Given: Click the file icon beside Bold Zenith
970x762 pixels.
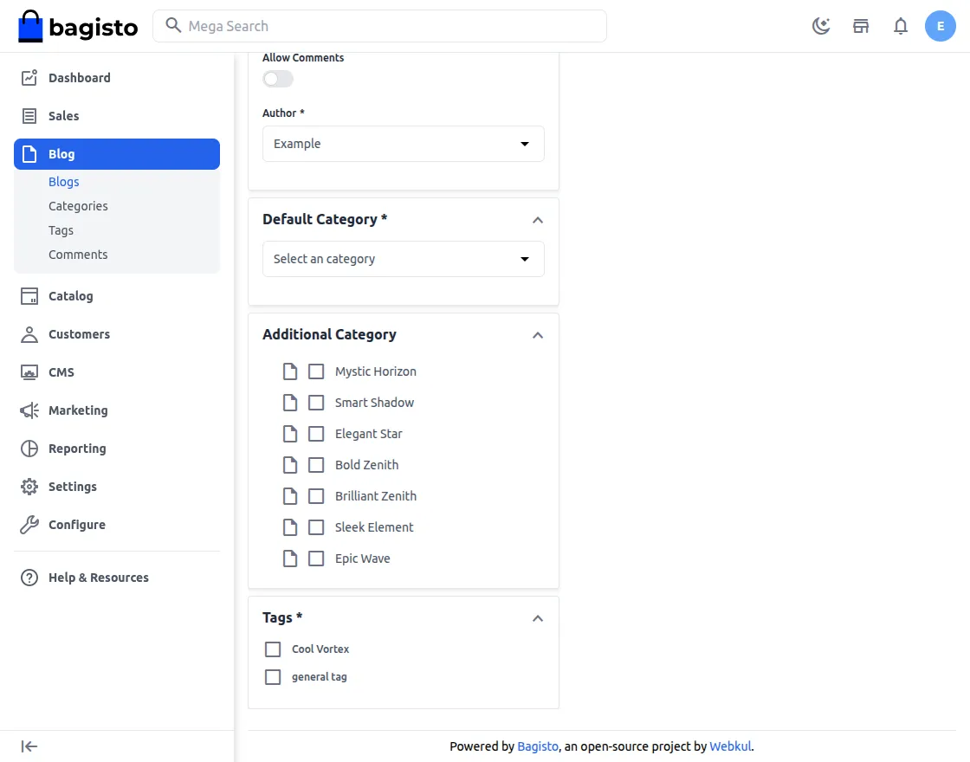Looking at the screenshot, I should pos(290,465).
